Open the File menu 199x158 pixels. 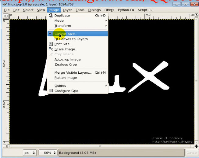7,10
